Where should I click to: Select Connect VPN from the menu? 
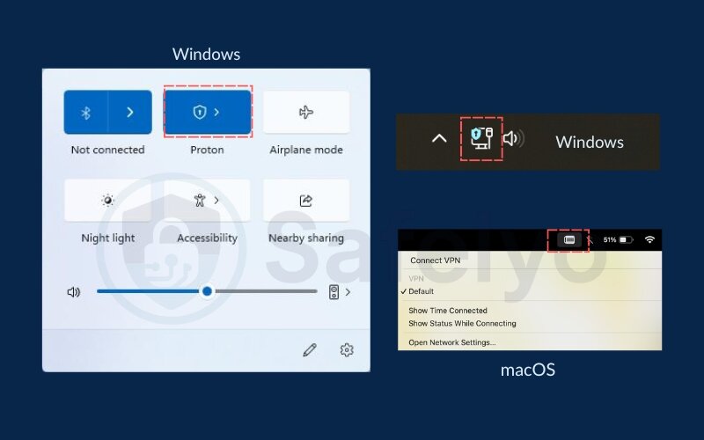coord(435,260)
